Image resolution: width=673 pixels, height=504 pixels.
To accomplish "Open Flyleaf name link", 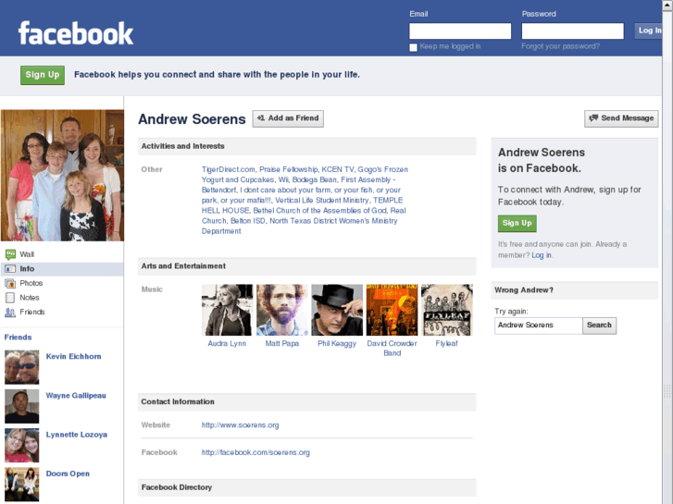I will pos(447,344).
